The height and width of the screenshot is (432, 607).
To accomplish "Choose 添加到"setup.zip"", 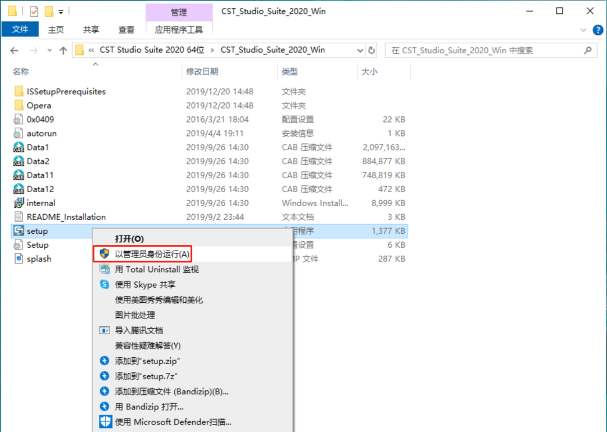I will click(x=192, y=361).
